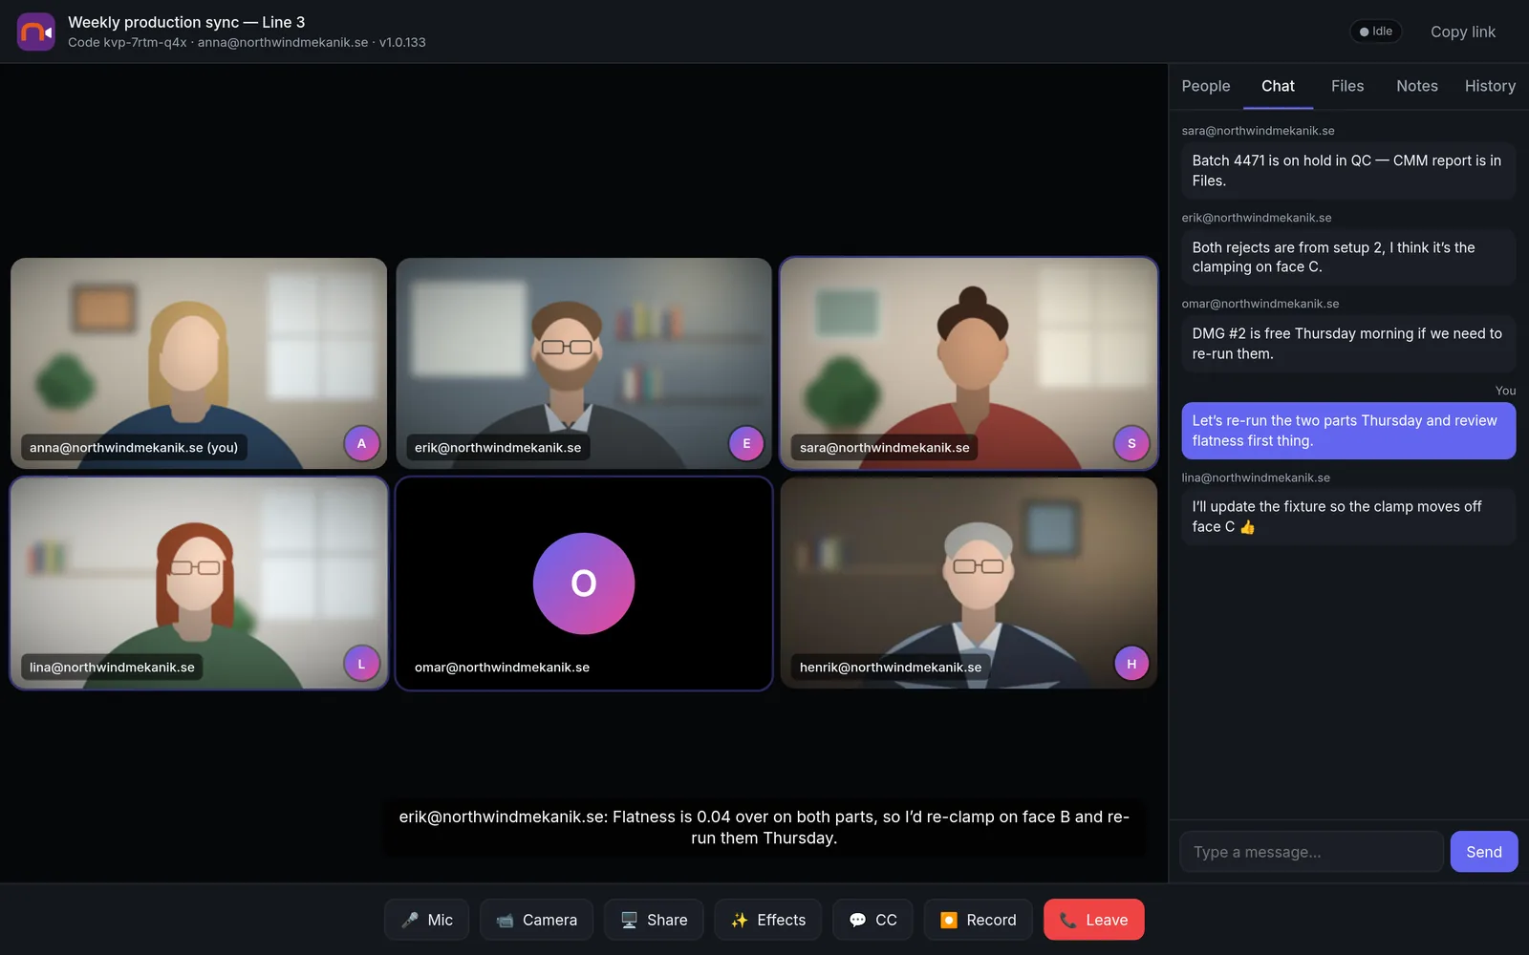
Task: Click the live caption text from Erik
Action: 764,827
